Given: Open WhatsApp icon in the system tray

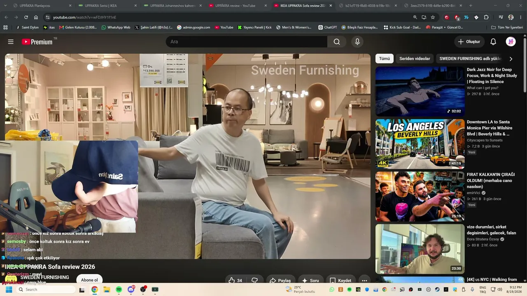Looking at the screenshot, I should 332,289.
